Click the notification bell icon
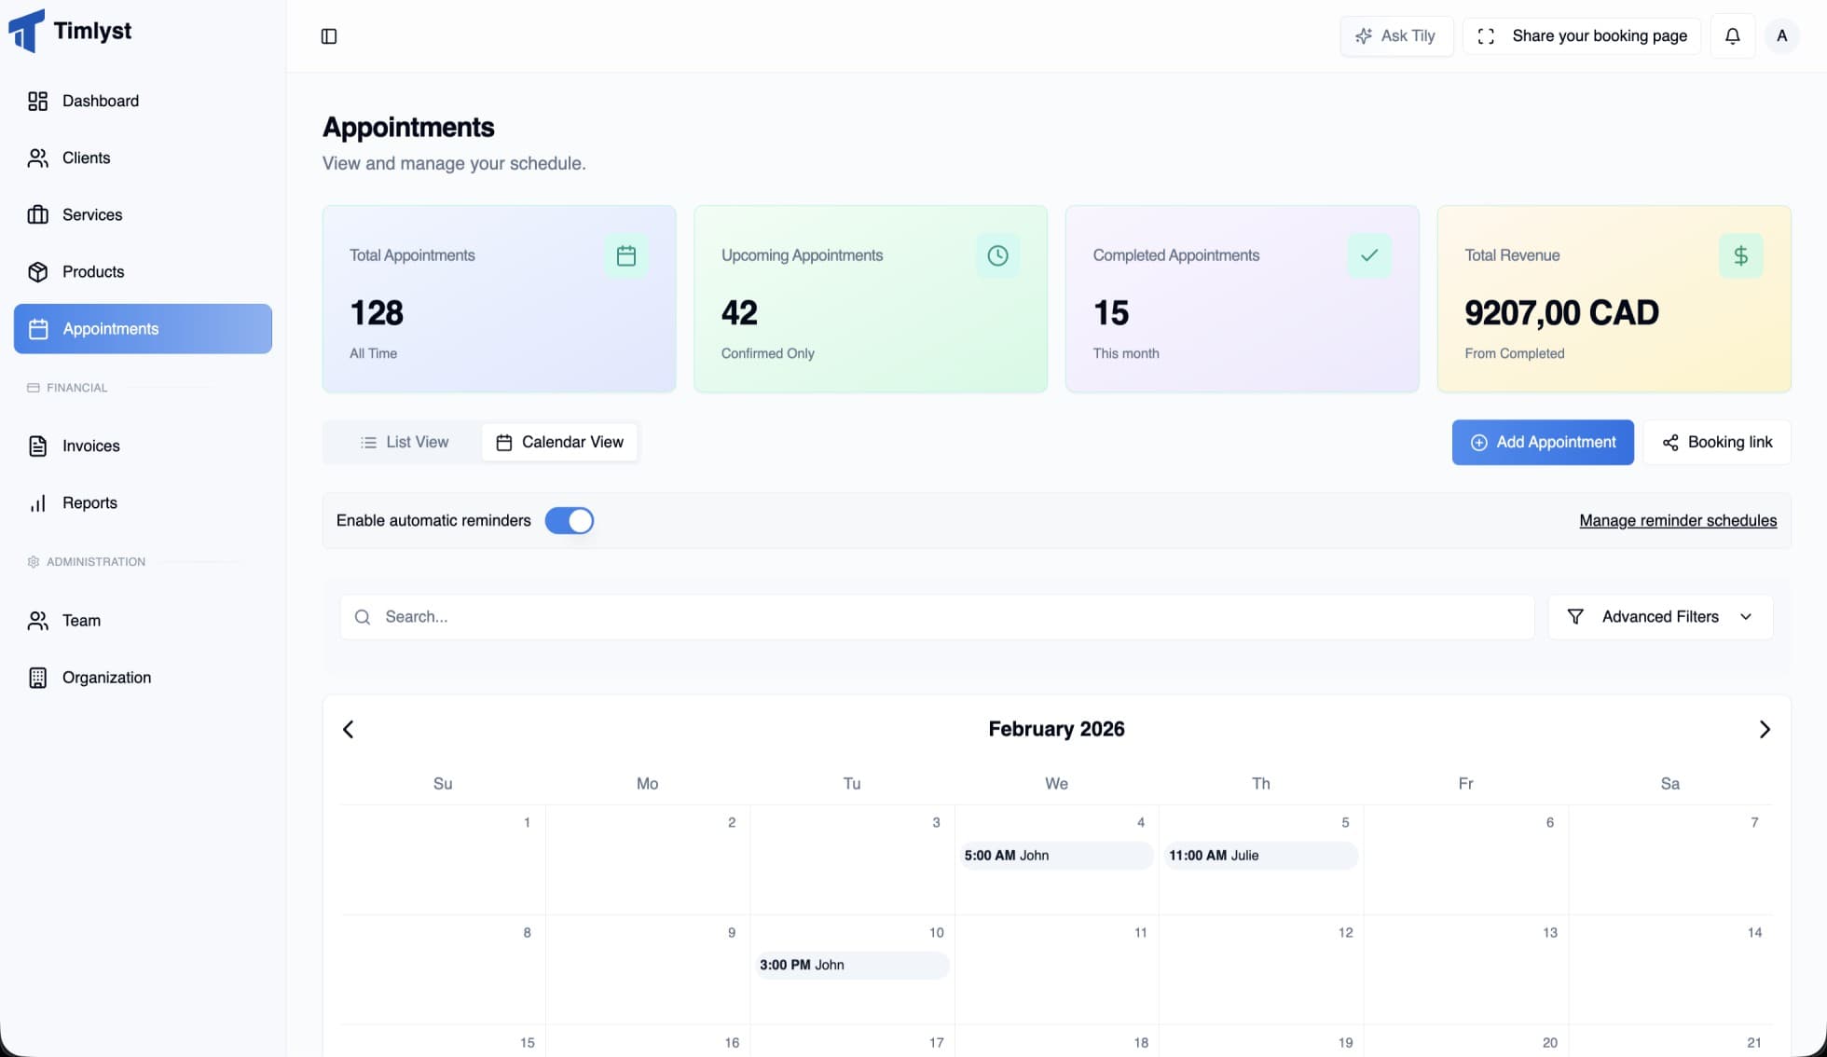The width and height of the screenshot is (1827, 1057). pos(1732,35)
